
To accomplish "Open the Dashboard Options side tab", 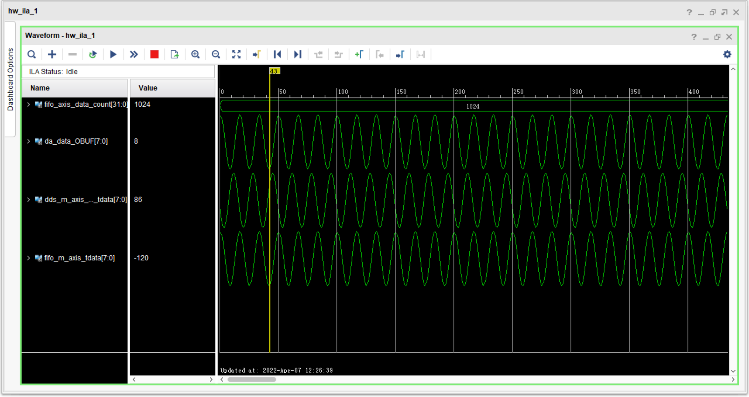I will point(10,79).
